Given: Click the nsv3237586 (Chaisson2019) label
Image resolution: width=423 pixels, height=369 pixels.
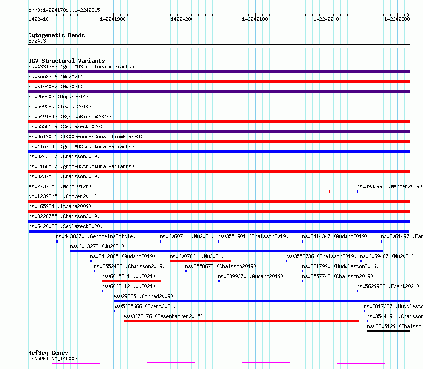Looking at the screenshot, I should point(64,176).
